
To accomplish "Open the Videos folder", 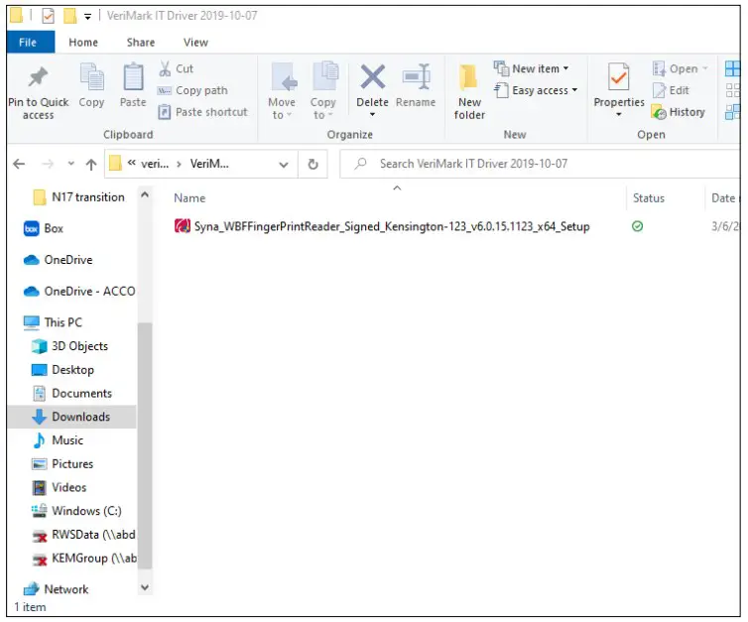I will 60,487.
